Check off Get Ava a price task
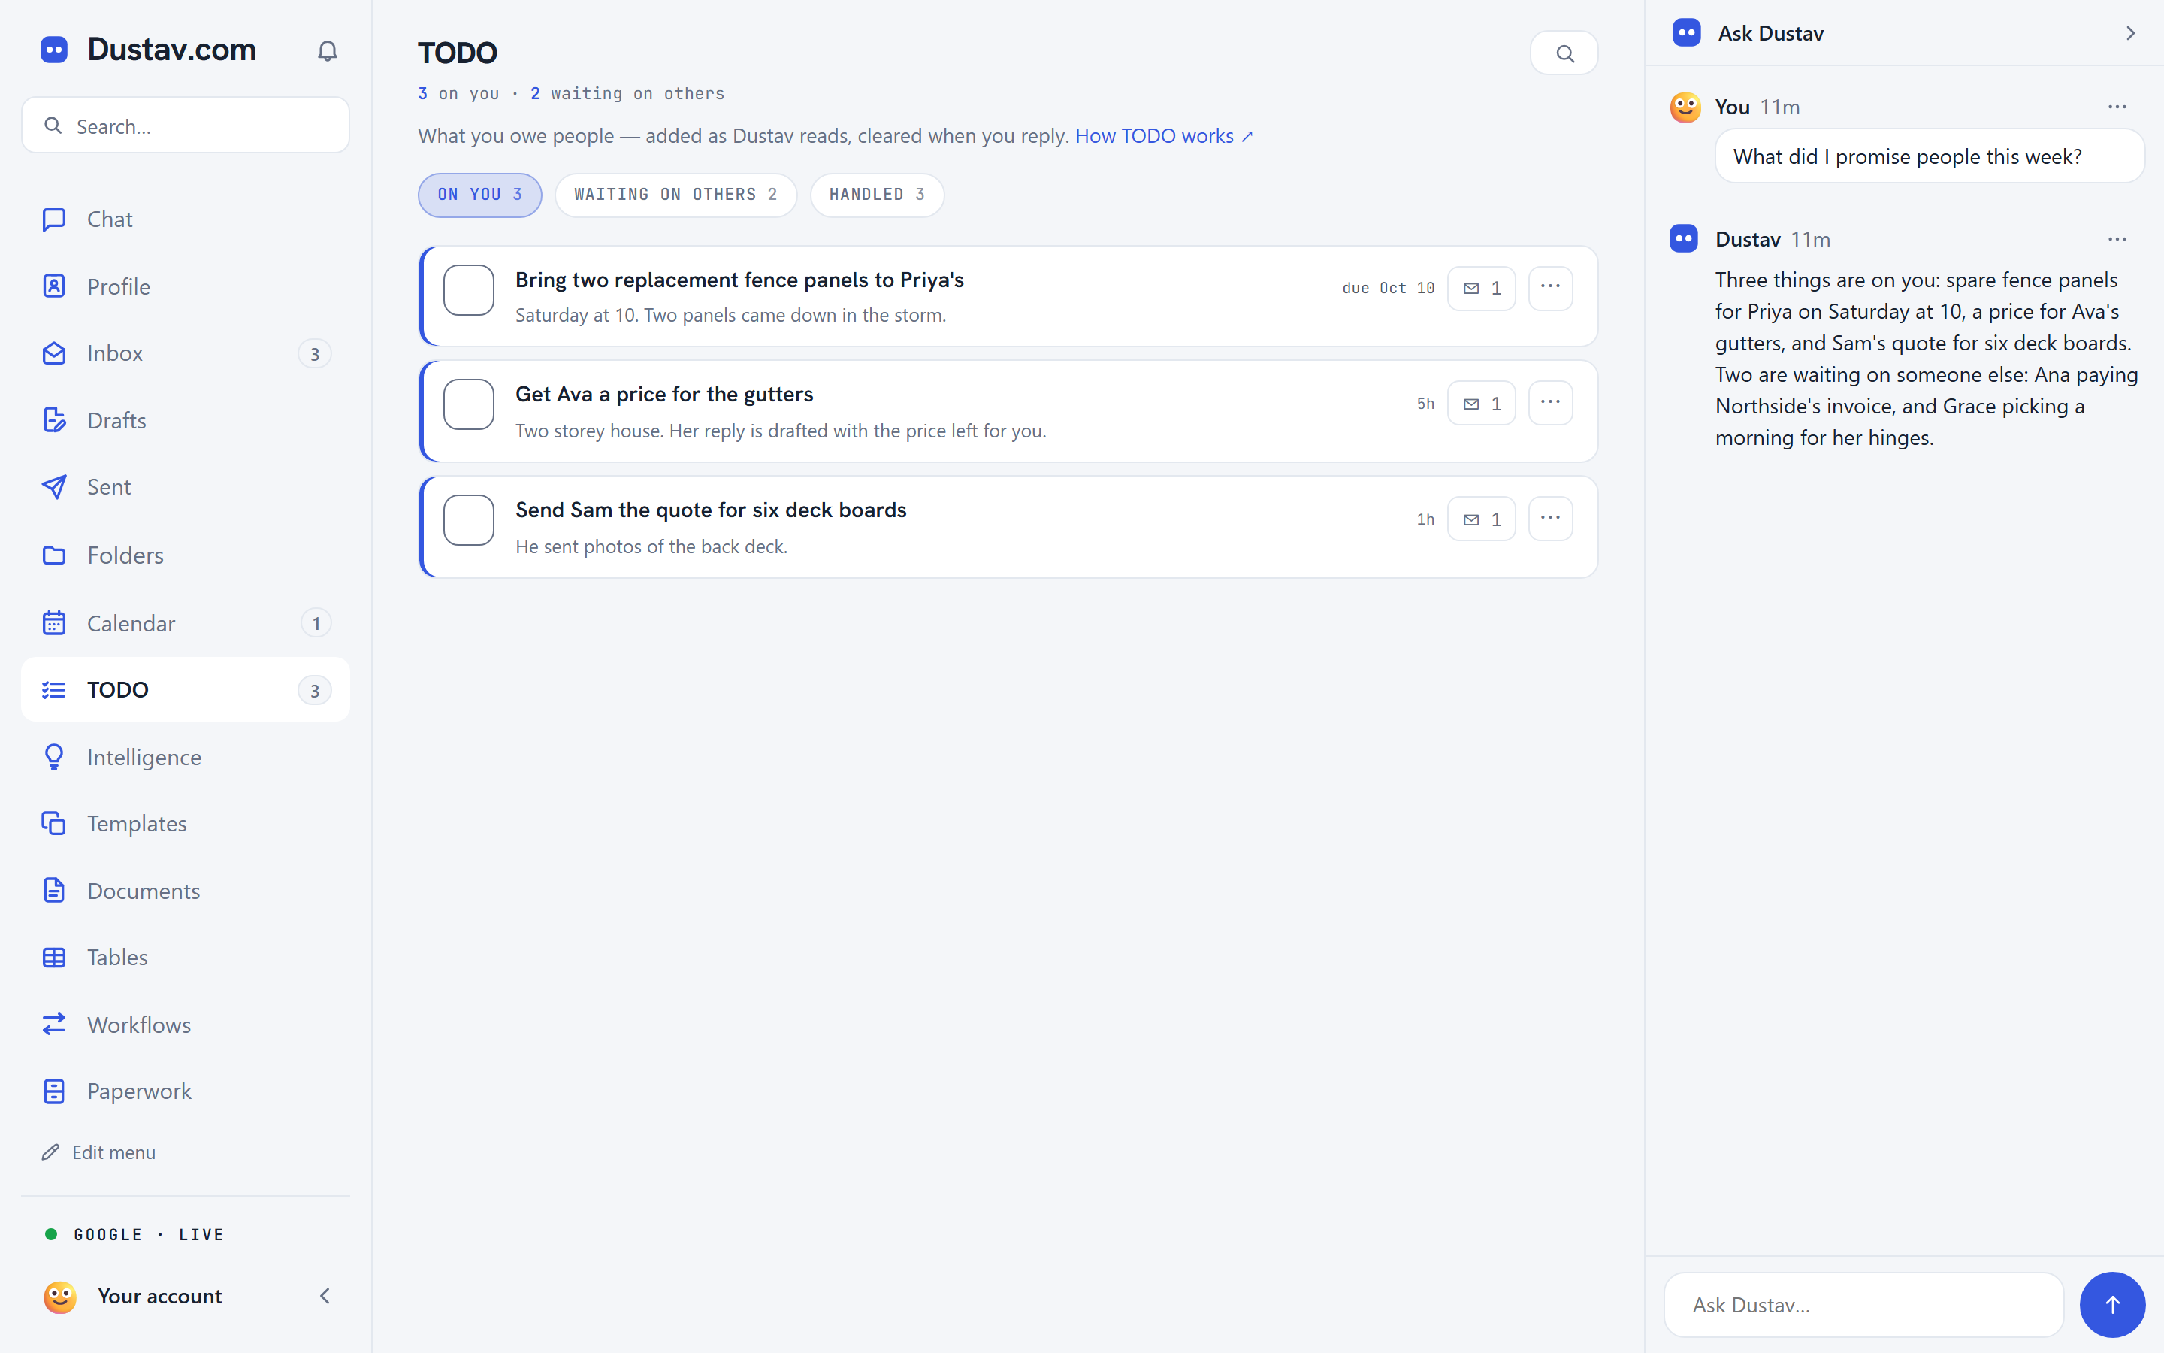This screenshot has height=1353, width=2164. coord(469,404)
